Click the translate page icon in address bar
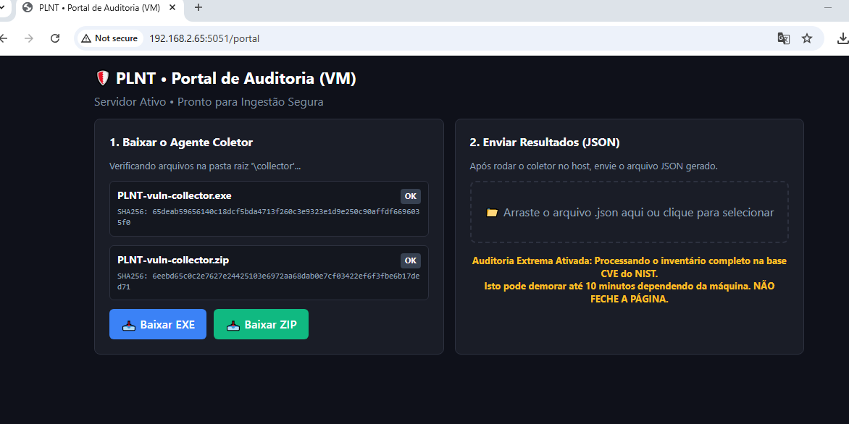The image size is (849, 424). pyautogui.click(x=783, y=38)
